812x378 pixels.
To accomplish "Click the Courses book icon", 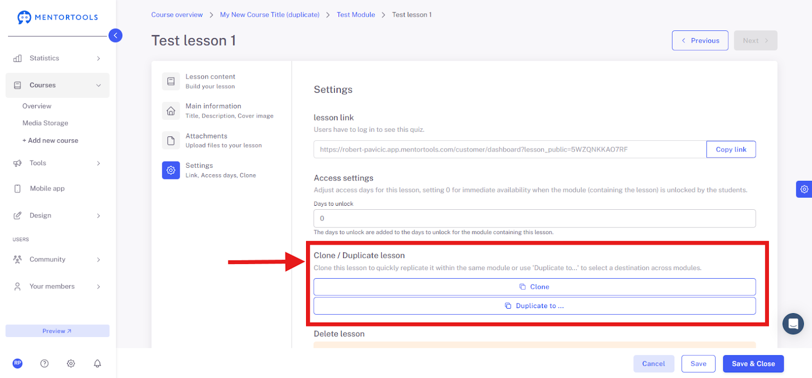I will (x=18, y=85).
